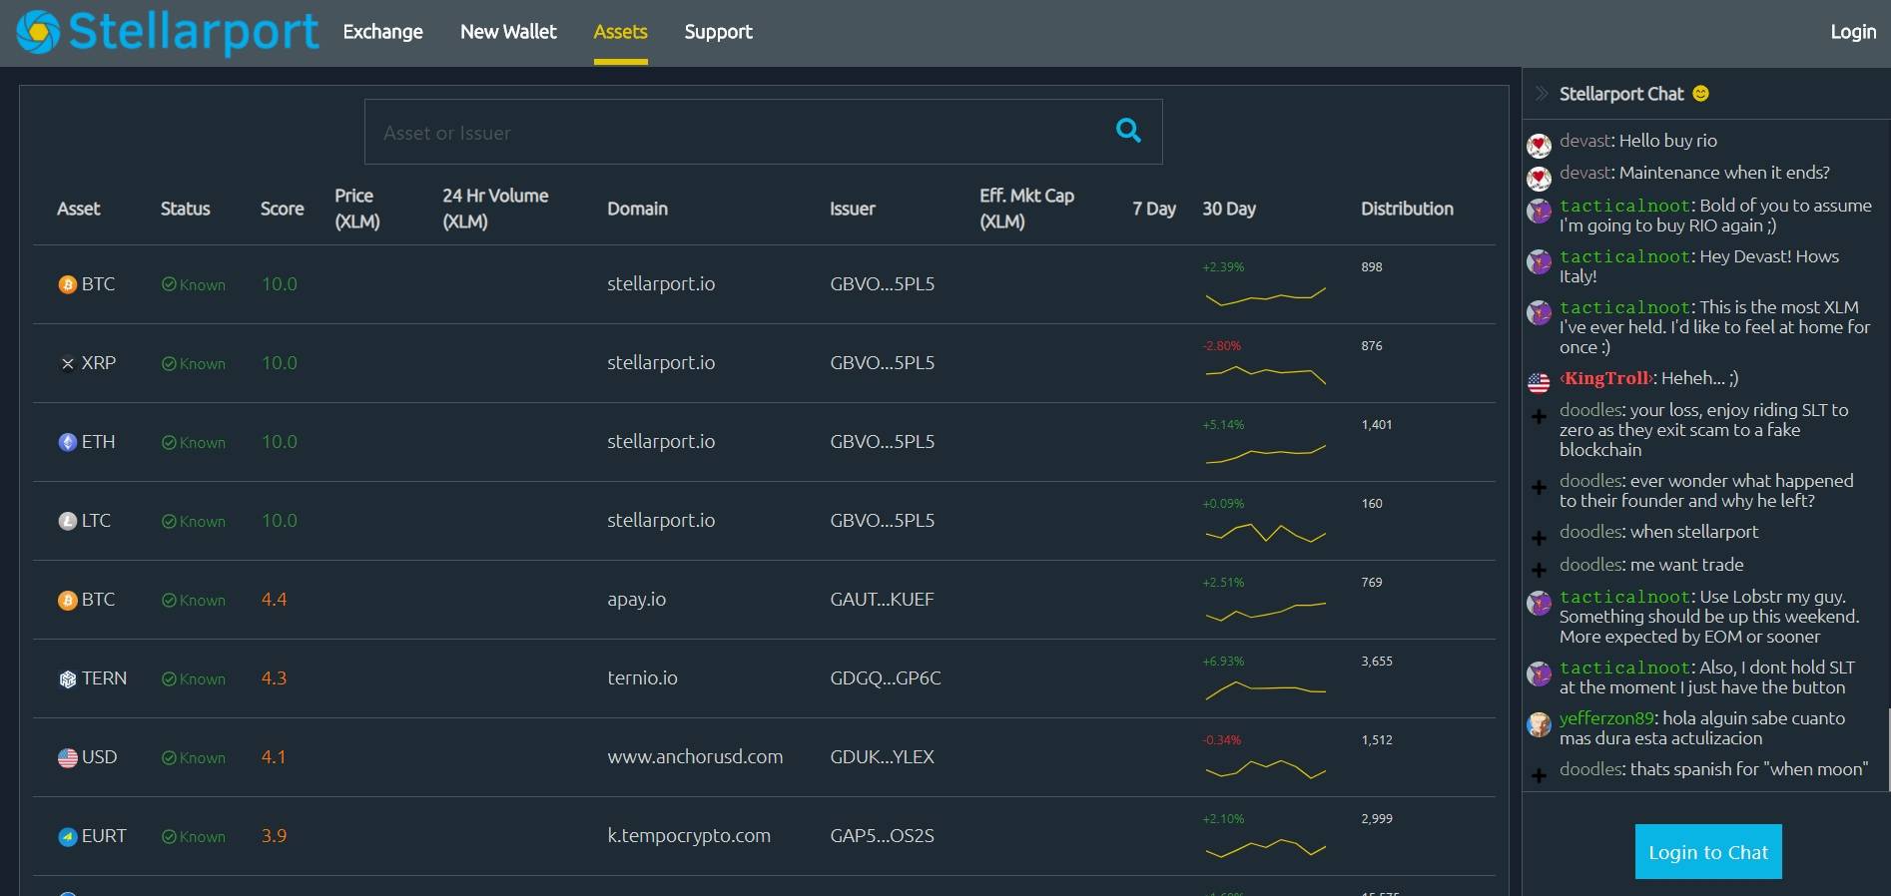Click the Login to Chat button
The height and width of the screenshot is (896, 1891).
[x=1708, y=852]
